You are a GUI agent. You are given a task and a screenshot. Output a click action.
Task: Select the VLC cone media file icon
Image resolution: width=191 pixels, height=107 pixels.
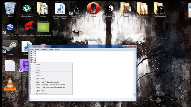click(x=10, y=84)
